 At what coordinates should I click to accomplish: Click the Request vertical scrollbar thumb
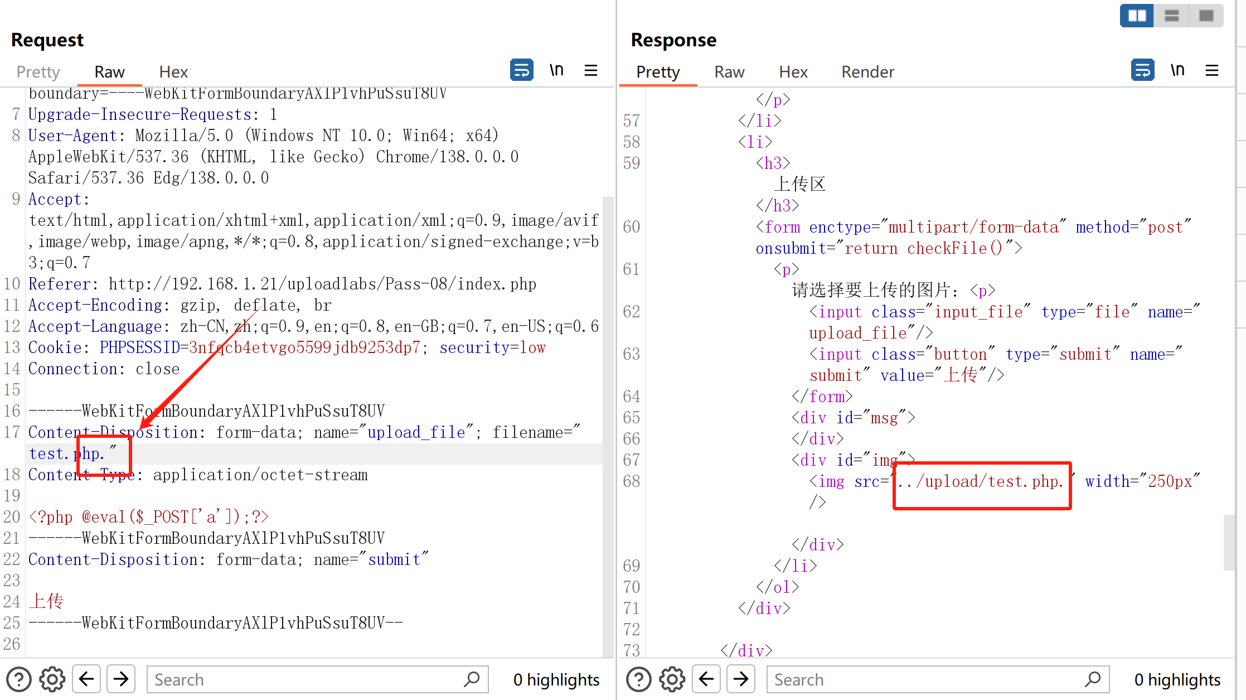tap(608, 427)
